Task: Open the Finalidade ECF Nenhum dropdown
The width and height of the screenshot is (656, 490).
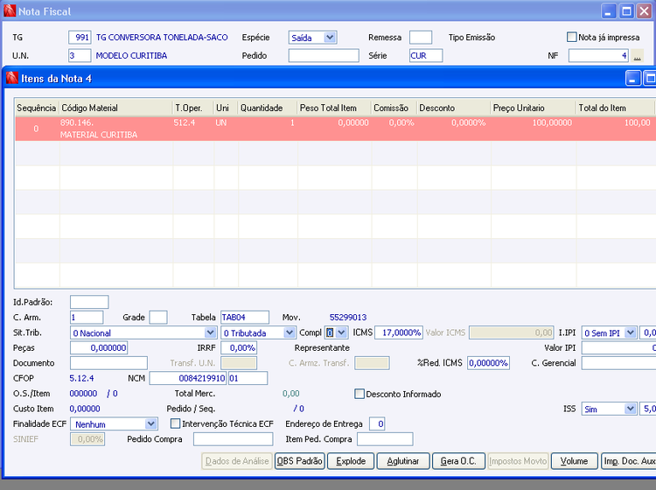Action: (x=152, y=423)
